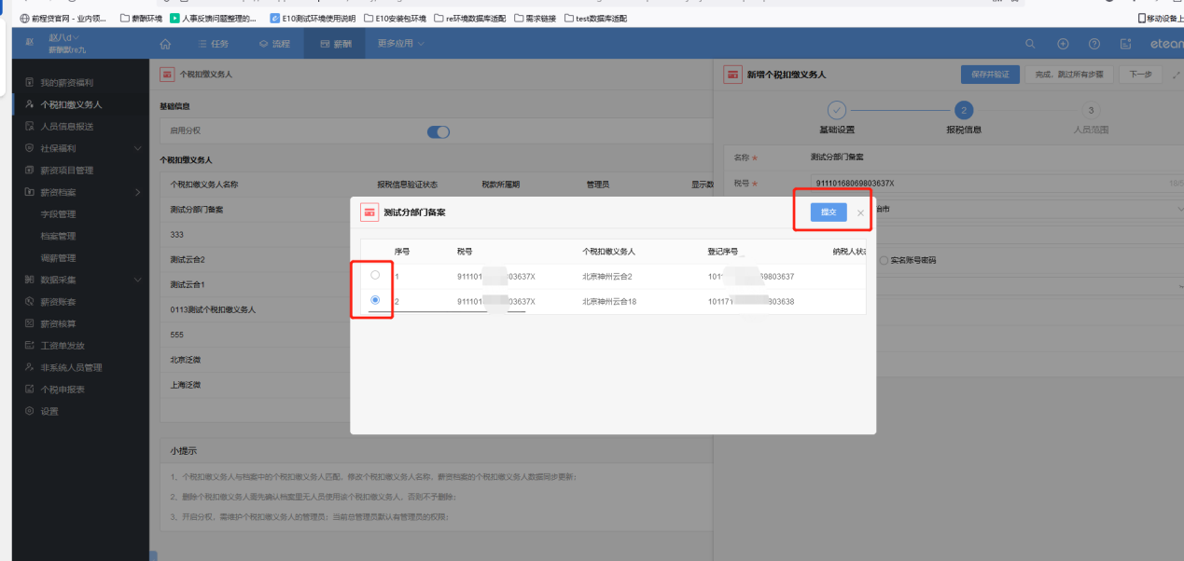Select the 实名账号密码 radio option
The height and width of the screenshot is (561, 1184).
pyautogui.click(x=884, y=260)
